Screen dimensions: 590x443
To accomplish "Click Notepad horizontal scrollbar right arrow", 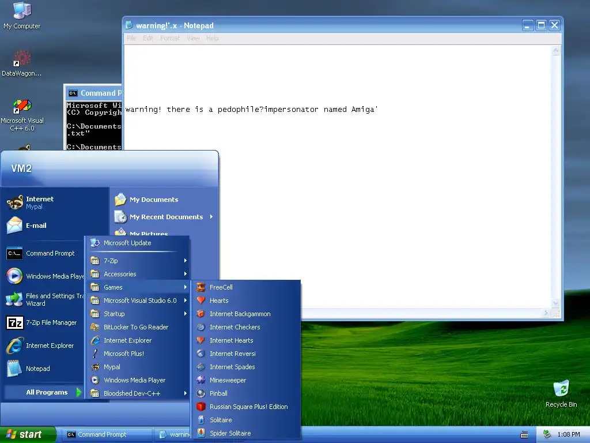I will coord(546,313).
